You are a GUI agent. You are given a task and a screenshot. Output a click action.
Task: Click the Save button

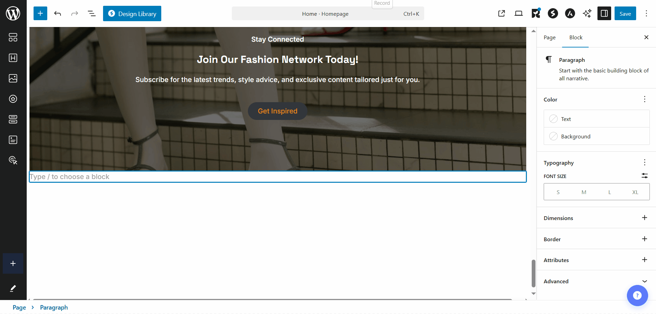point(625,13)
